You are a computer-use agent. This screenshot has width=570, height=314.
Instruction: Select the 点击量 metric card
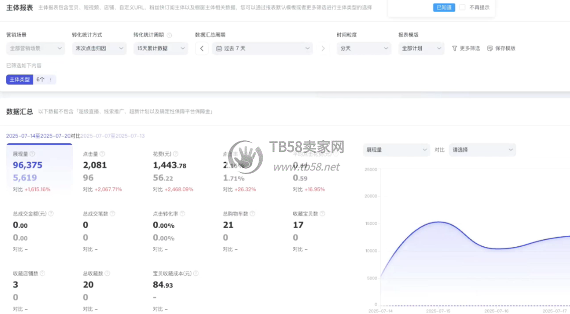click(108, 168)
